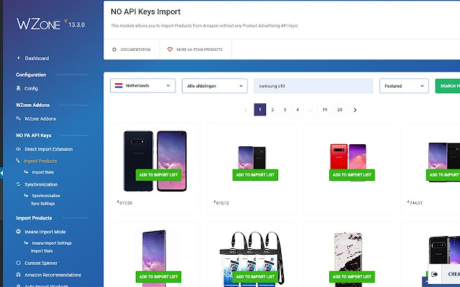Add marble phone case to import list
Viewport: 460px width, 287px height.
click(352, 277)
